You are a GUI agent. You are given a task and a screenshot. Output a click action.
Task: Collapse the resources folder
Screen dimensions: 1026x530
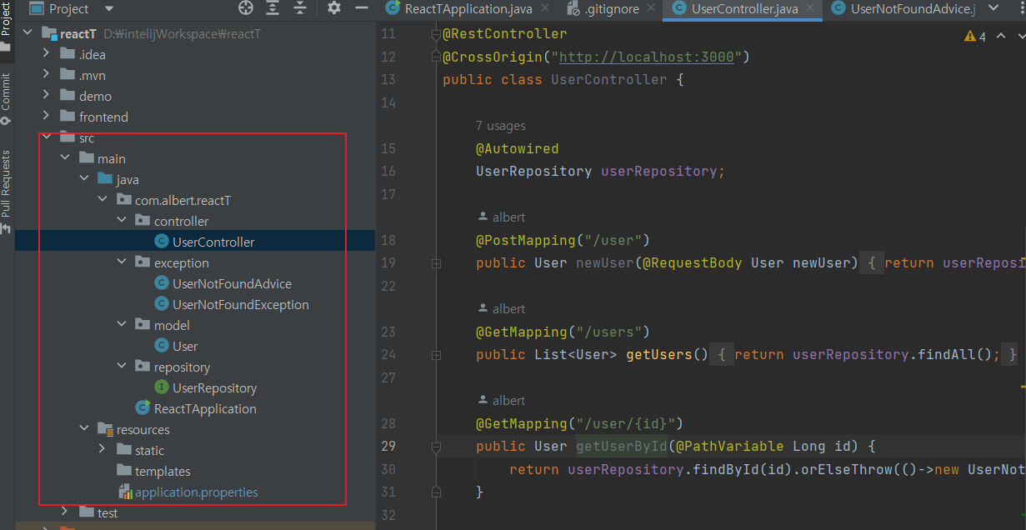83,430
